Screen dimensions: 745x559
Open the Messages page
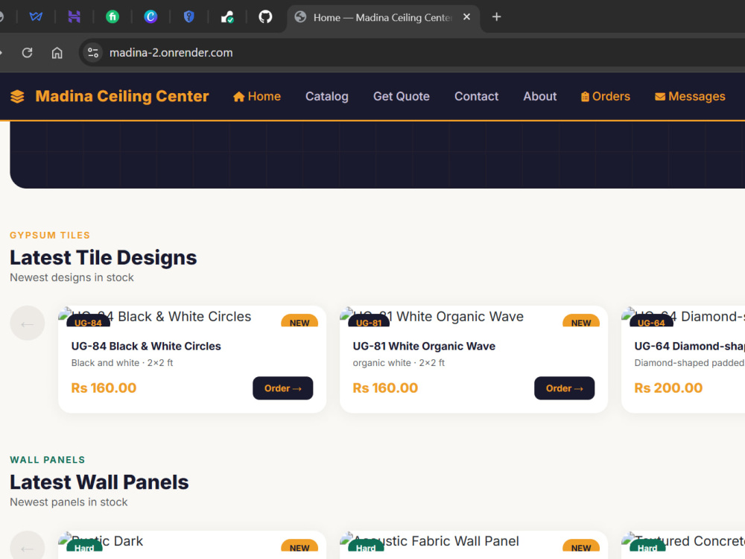[x=690, y=96]
